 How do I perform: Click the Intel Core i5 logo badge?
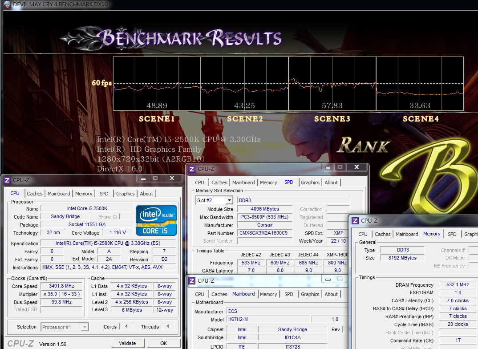pyautogui.click(x=156, y=220)
